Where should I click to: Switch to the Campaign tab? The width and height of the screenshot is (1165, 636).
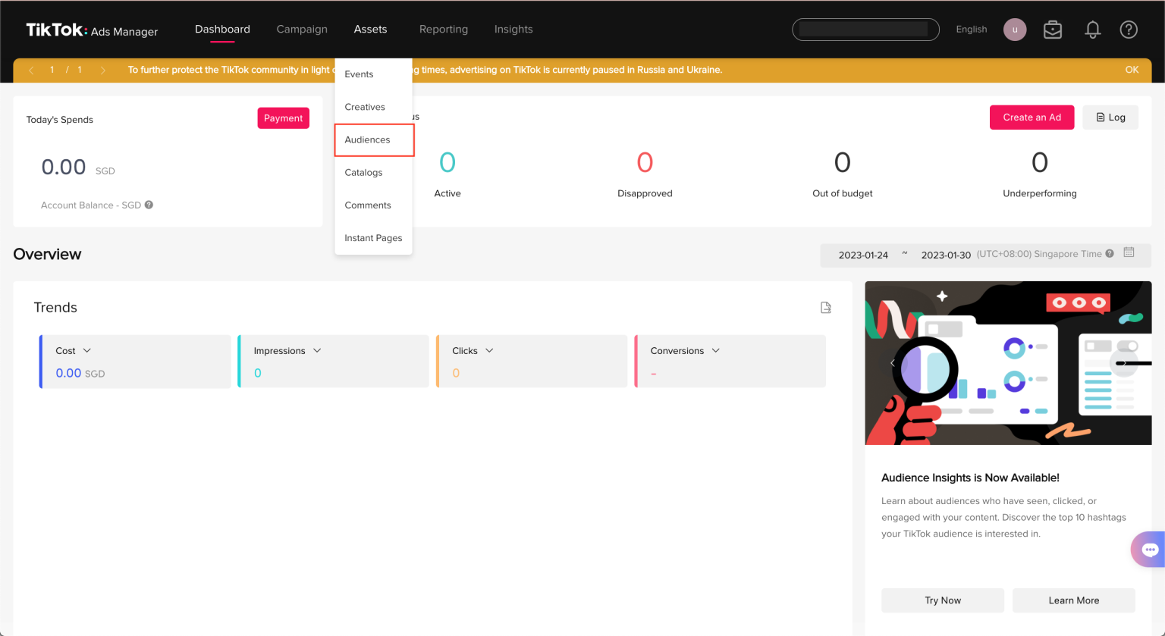pos(302,29)
